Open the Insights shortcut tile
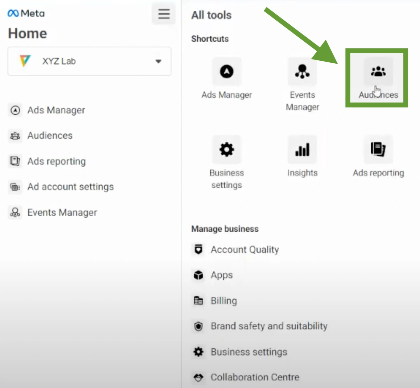This screenshot has height=388, width=420. [x=302, y=157]
